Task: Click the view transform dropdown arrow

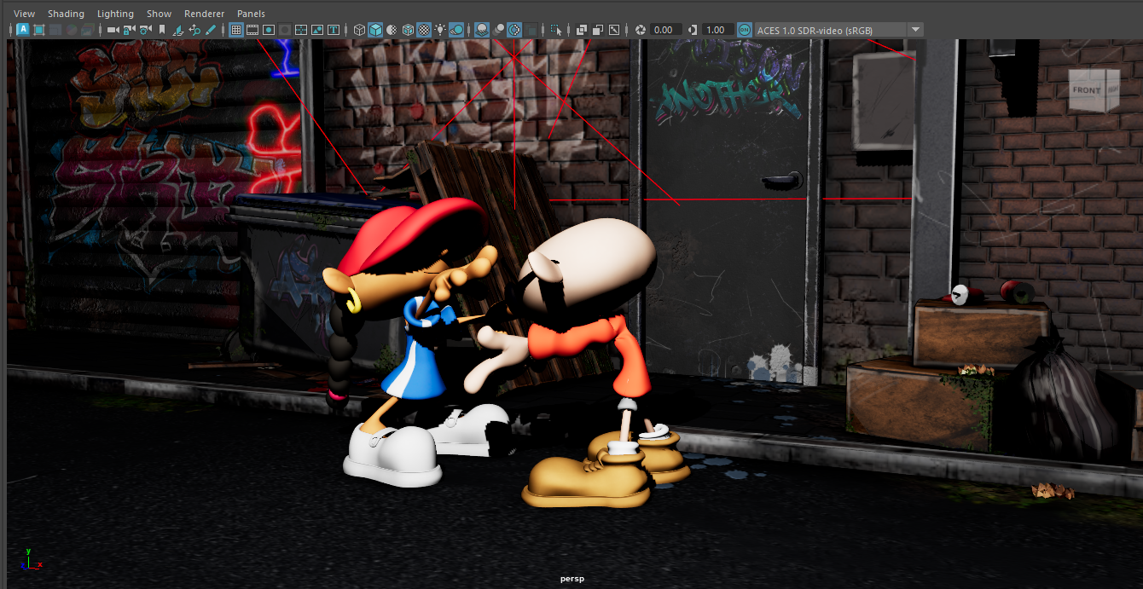Action: click(x=916, y=30)
